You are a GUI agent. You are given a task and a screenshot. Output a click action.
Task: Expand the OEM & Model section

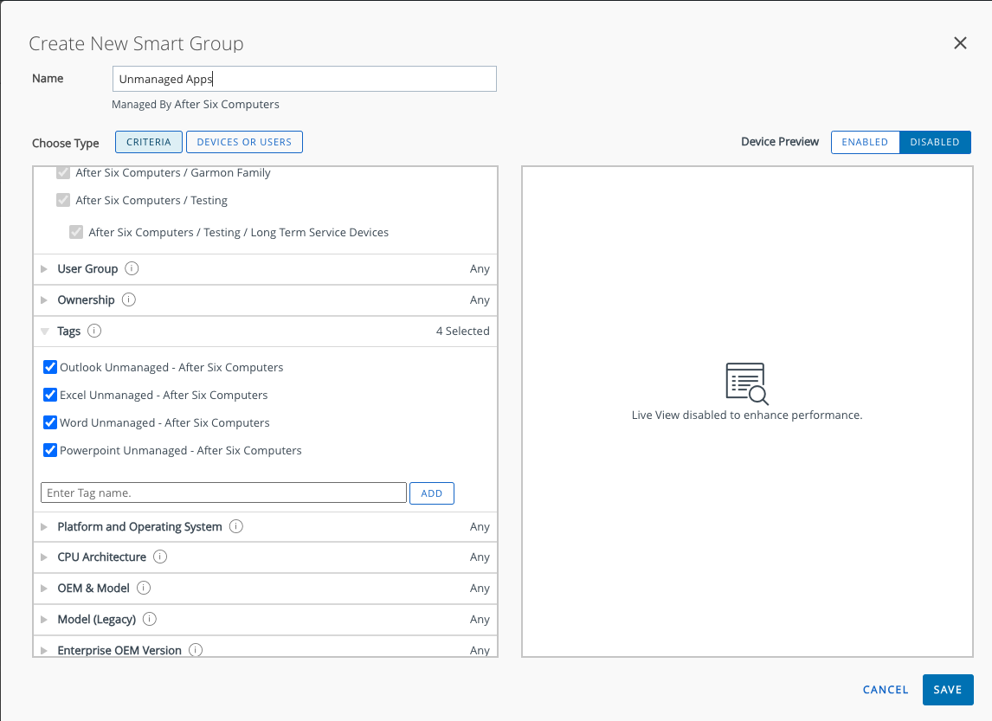pos(43,589)
